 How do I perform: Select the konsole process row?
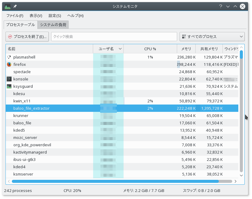122,79
